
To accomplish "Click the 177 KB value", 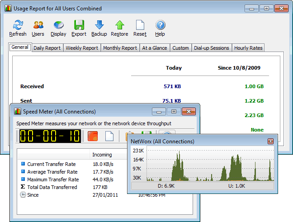I will (100, 187).
